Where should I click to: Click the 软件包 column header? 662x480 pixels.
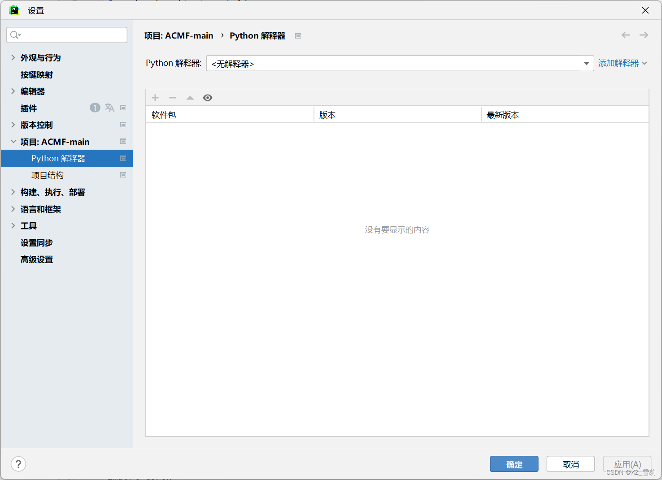point(230,115)
